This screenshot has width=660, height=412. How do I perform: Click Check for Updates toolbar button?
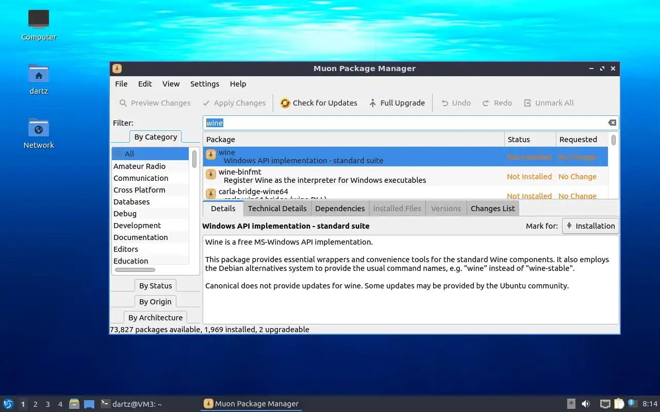click(x=319, y=103)
